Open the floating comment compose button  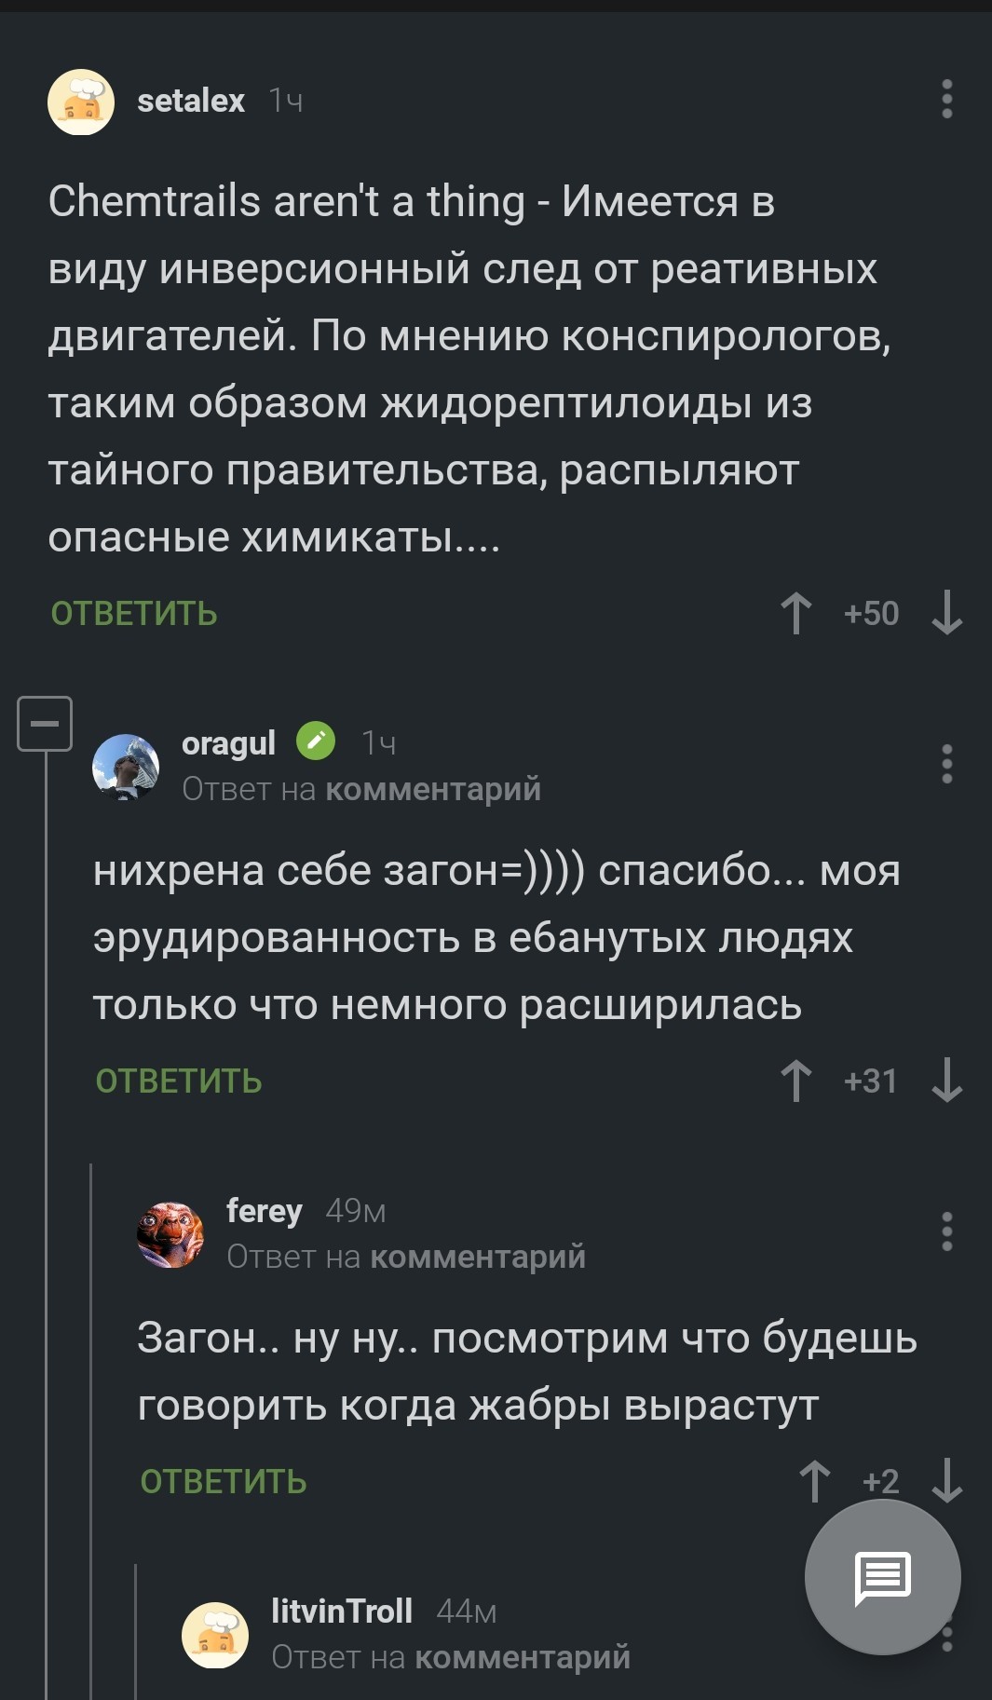pos(882,1576)
